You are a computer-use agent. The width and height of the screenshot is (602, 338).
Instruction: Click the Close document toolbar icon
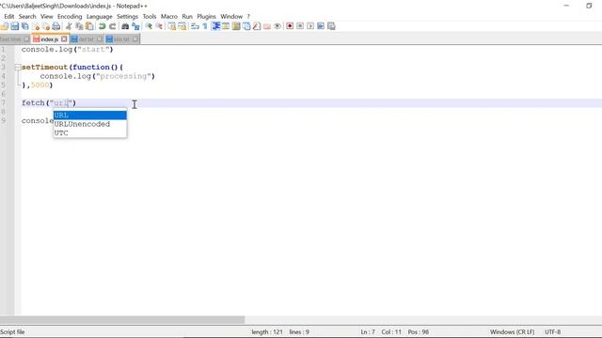(37, 26)
